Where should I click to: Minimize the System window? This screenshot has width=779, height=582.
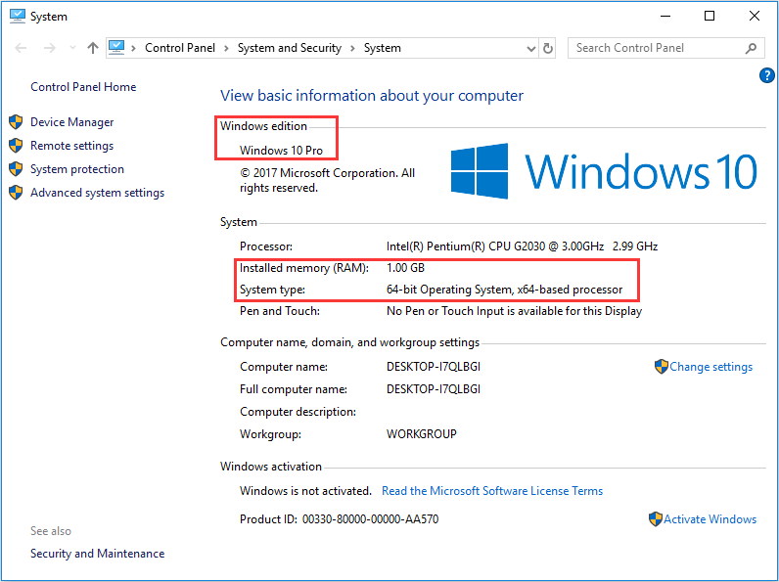point(665,16)
